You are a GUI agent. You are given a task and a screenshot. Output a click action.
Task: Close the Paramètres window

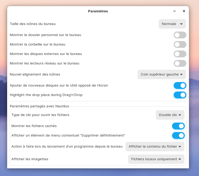click(184, 11)
